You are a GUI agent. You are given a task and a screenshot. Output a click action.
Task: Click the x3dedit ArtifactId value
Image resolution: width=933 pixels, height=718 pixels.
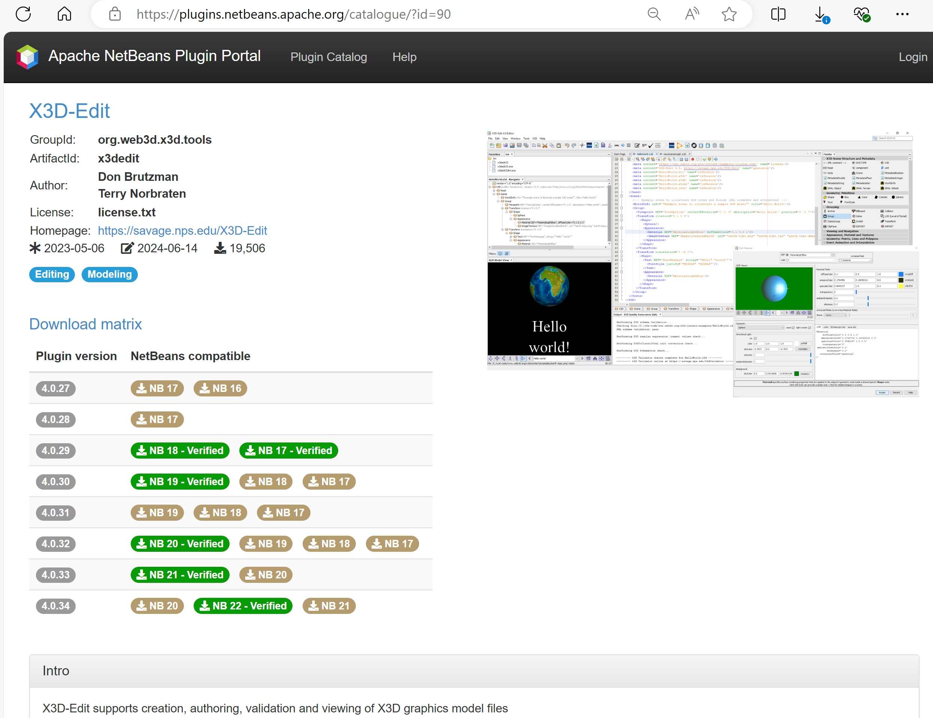pos(118,158)
